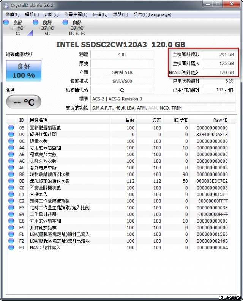Click threshold value 90 in row B8
Viewport: 243px width, 301px height.
[185, 174]
